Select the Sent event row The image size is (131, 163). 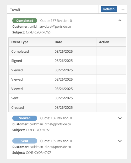(x=67, y=98)
